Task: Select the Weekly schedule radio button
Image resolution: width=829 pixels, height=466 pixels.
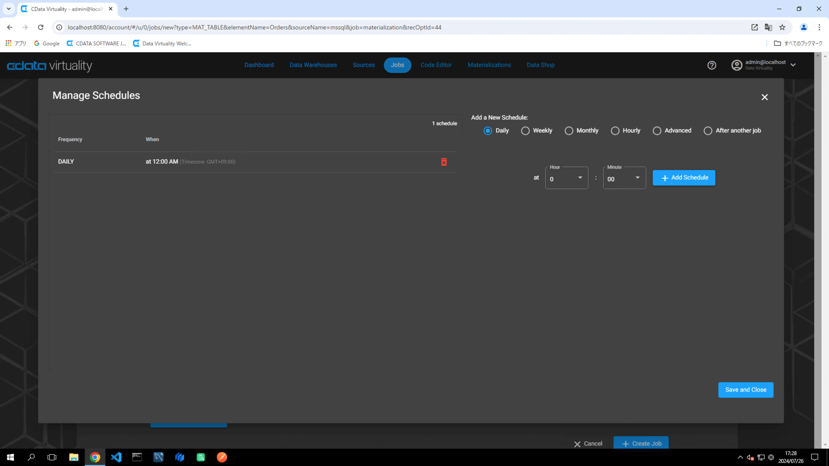Action: tap(525, 131)
